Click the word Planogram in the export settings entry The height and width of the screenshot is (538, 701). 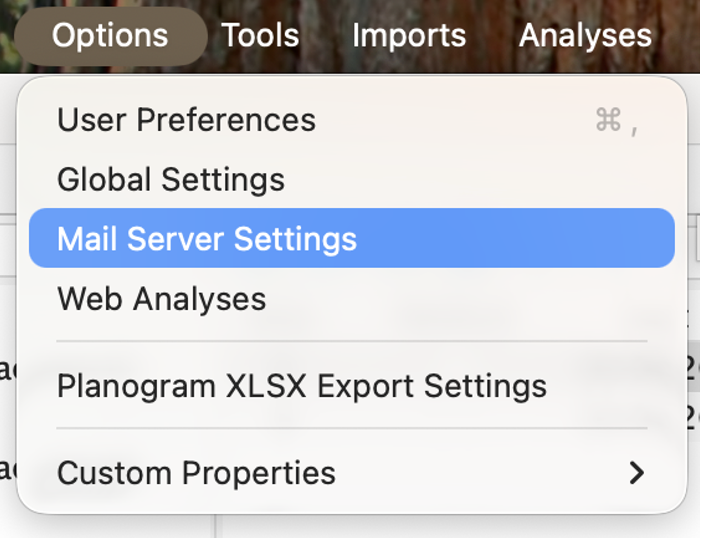click(136, 386)
